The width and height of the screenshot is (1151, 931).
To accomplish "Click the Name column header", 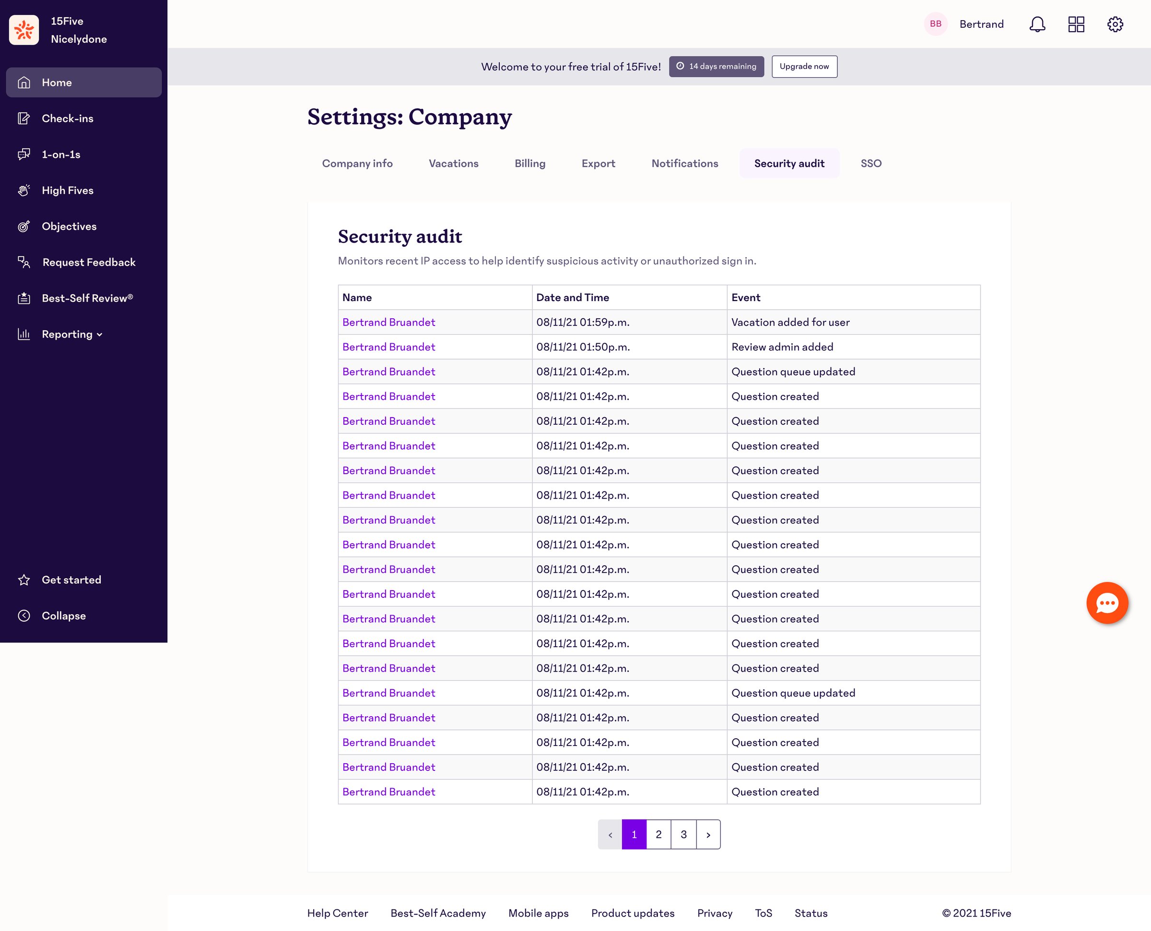I will coord(435,298).
